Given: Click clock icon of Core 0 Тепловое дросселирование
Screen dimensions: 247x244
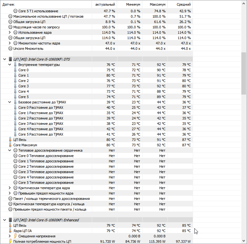Looking at the screenshot, I should click(x=15, y=156).
